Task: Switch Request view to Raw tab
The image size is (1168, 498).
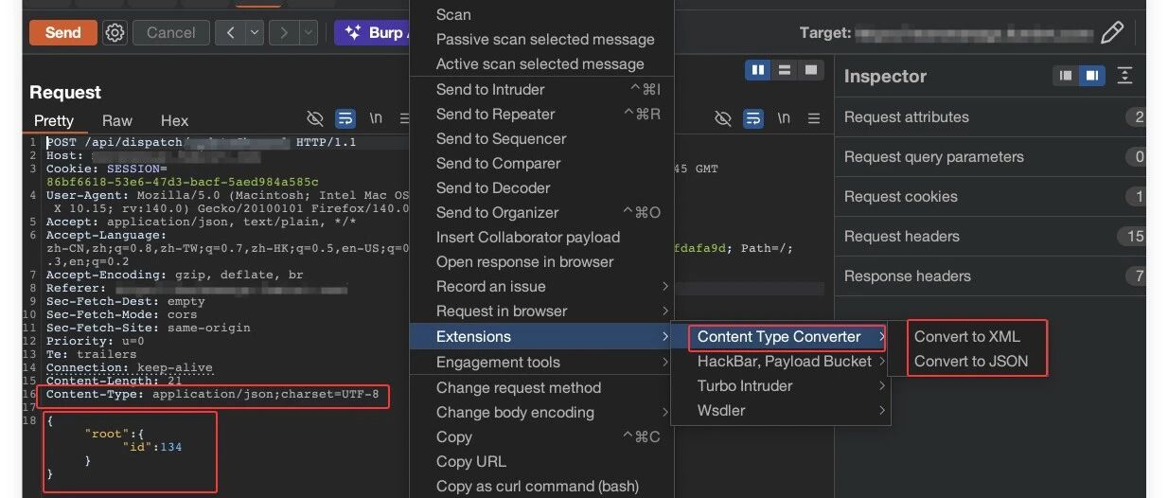Action: pos(117,120)
